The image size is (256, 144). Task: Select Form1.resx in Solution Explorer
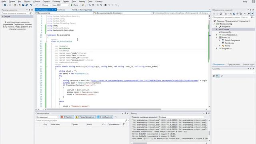click(x=229, y=43)
